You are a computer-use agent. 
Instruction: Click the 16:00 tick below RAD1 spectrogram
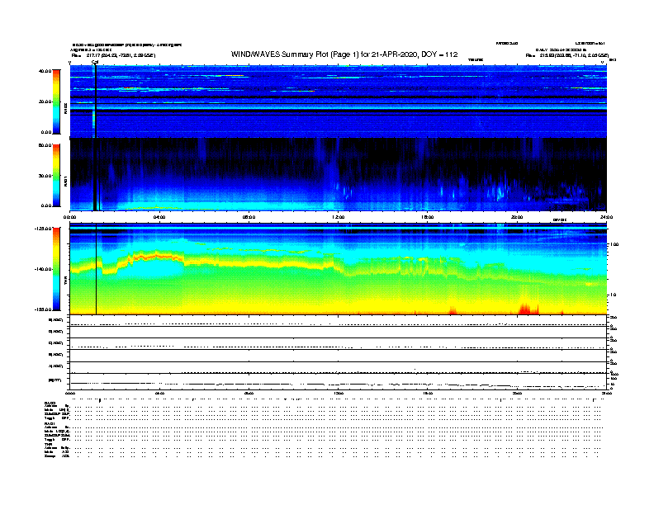point(428,217)
